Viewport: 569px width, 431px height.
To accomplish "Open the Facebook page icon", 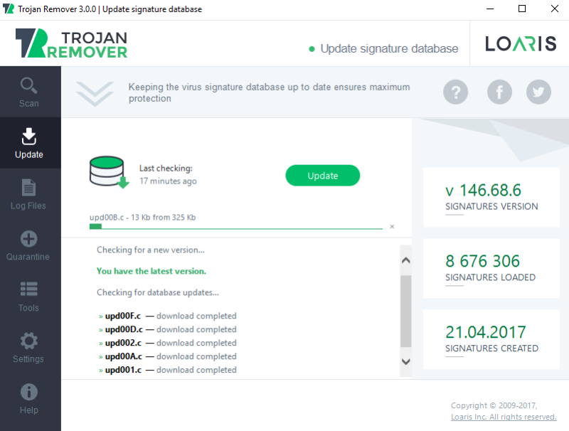I will (x=499, y=92).
